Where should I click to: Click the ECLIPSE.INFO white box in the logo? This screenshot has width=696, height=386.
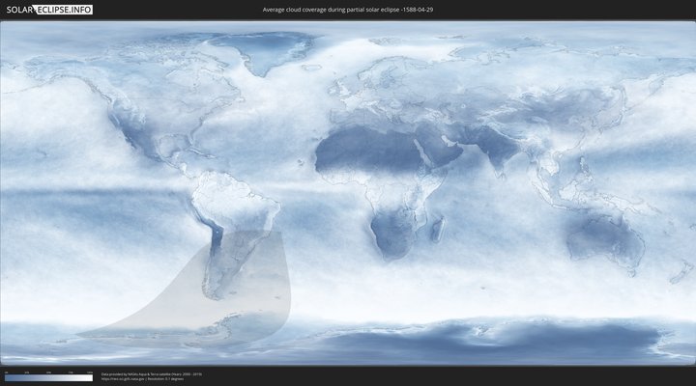coord(67,9)
